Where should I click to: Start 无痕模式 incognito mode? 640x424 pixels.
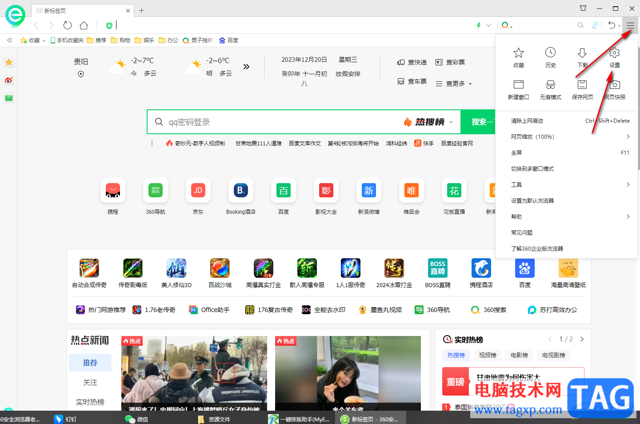tap(551, 90)
